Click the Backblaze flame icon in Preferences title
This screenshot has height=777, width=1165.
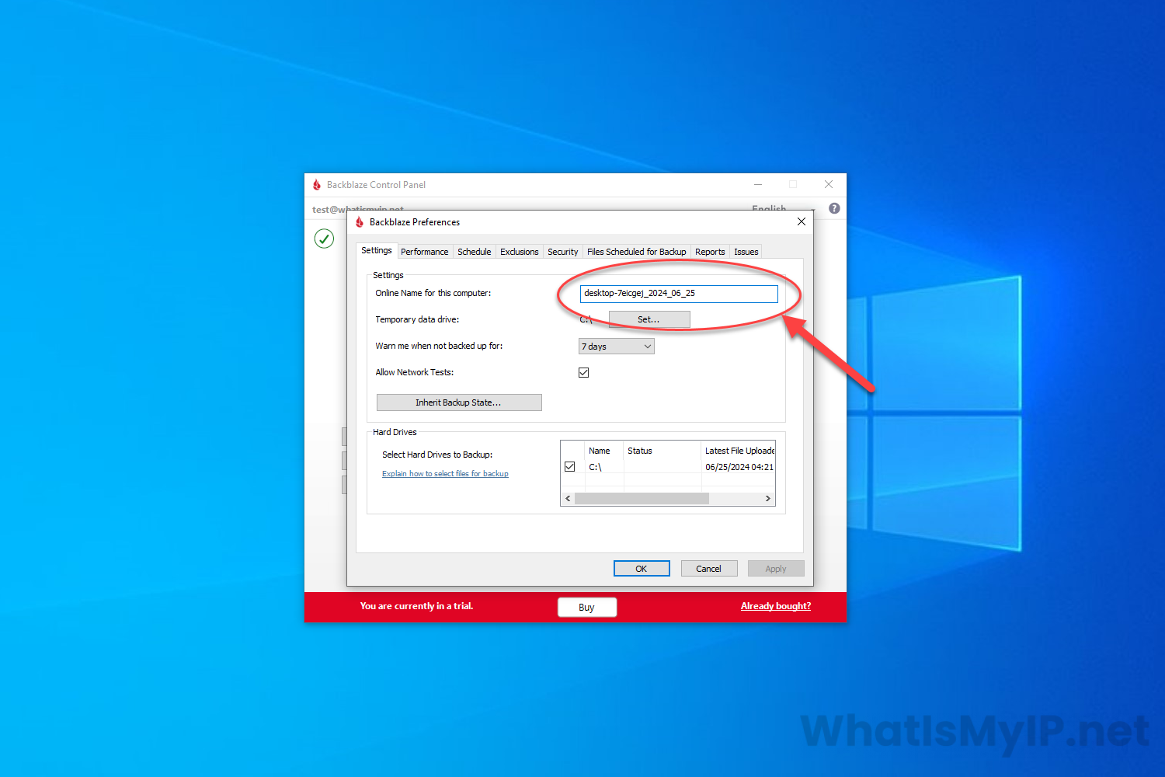(x=360, y=222)
